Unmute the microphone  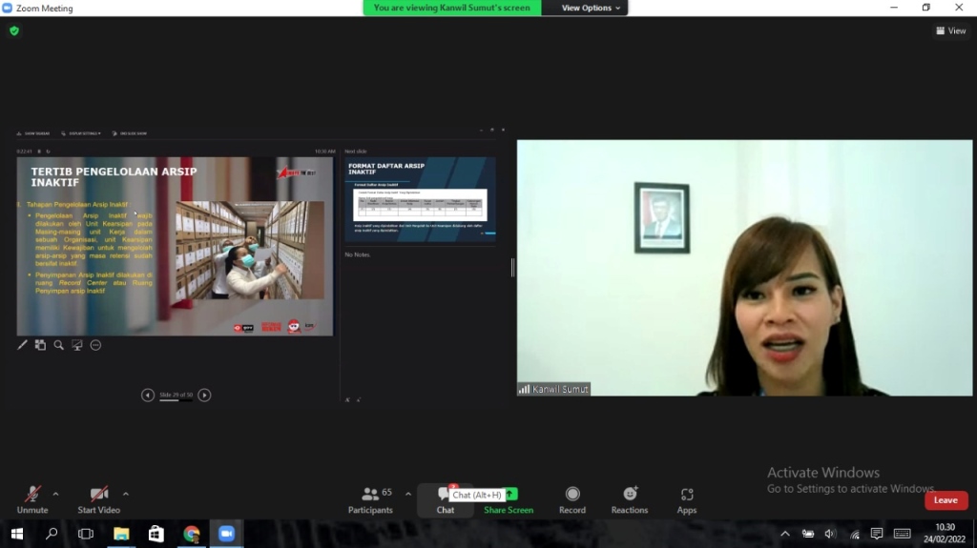click(x=32, y=499)
